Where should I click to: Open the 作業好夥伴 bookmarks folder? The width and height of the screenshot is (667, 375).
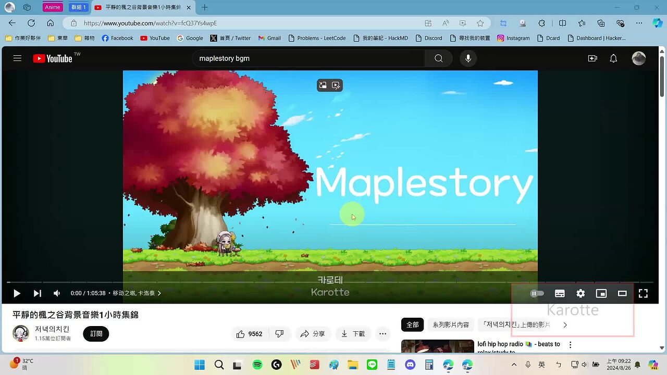pos(23,38)
